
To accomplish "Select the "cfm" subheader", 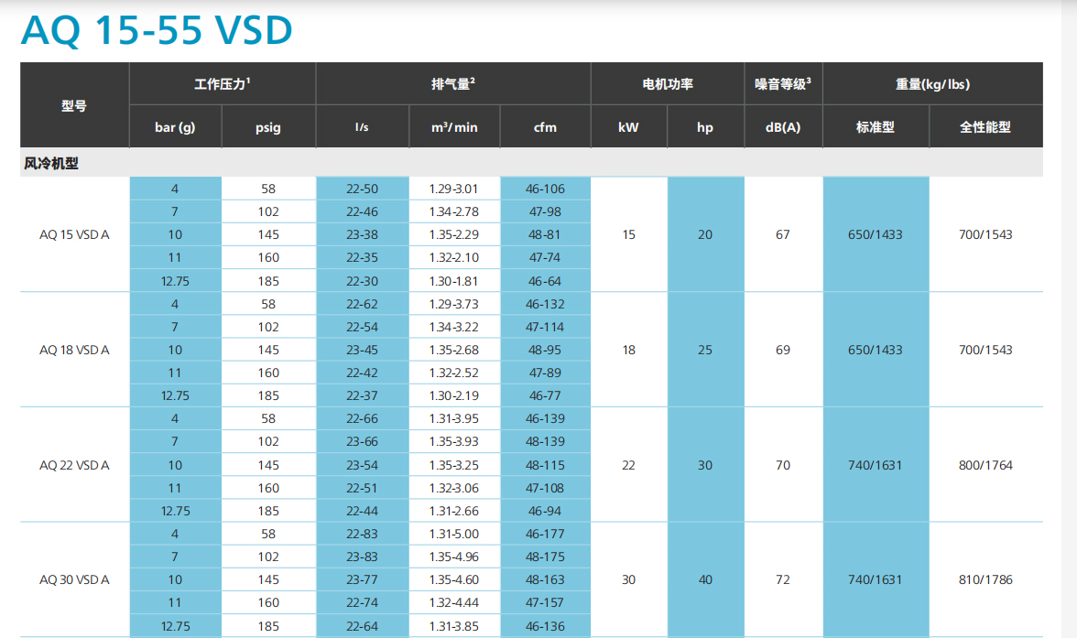I will pos(546,127).
